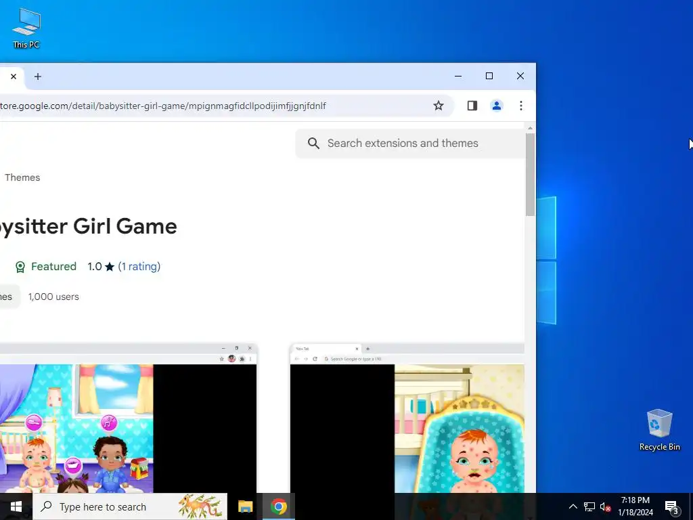The height and width of the screenshot is (520, 693).
Task: Open the taskbar clock and date
Action: tap(635, 506)
